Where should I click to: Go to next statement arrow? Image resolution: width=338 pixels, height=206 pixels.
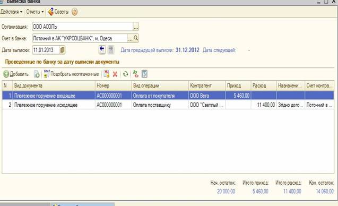click(111, 49)
